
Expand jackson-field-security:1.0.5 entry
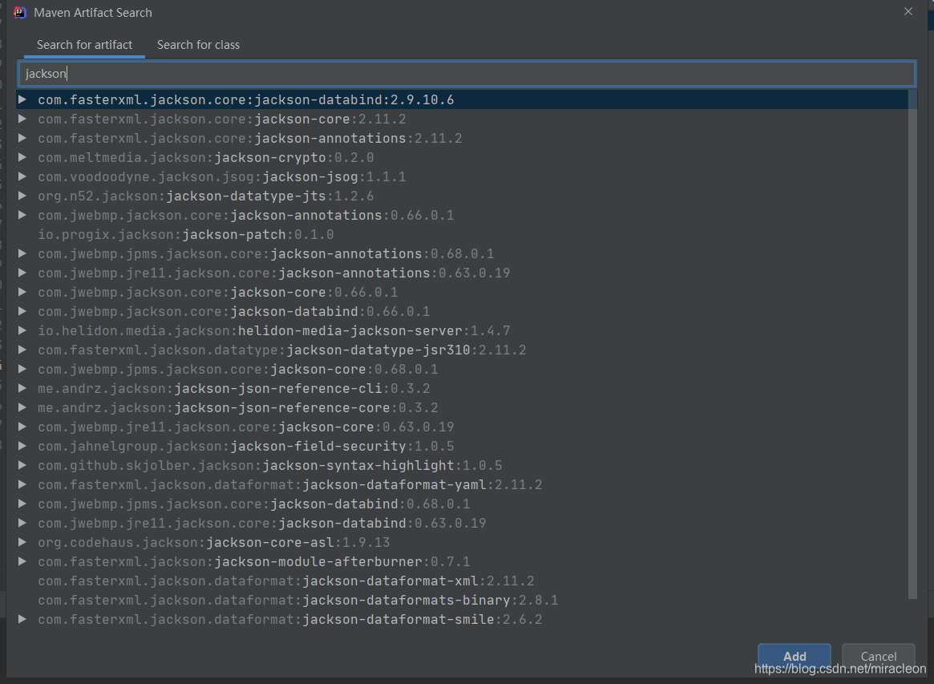click(x=22, y=446)
